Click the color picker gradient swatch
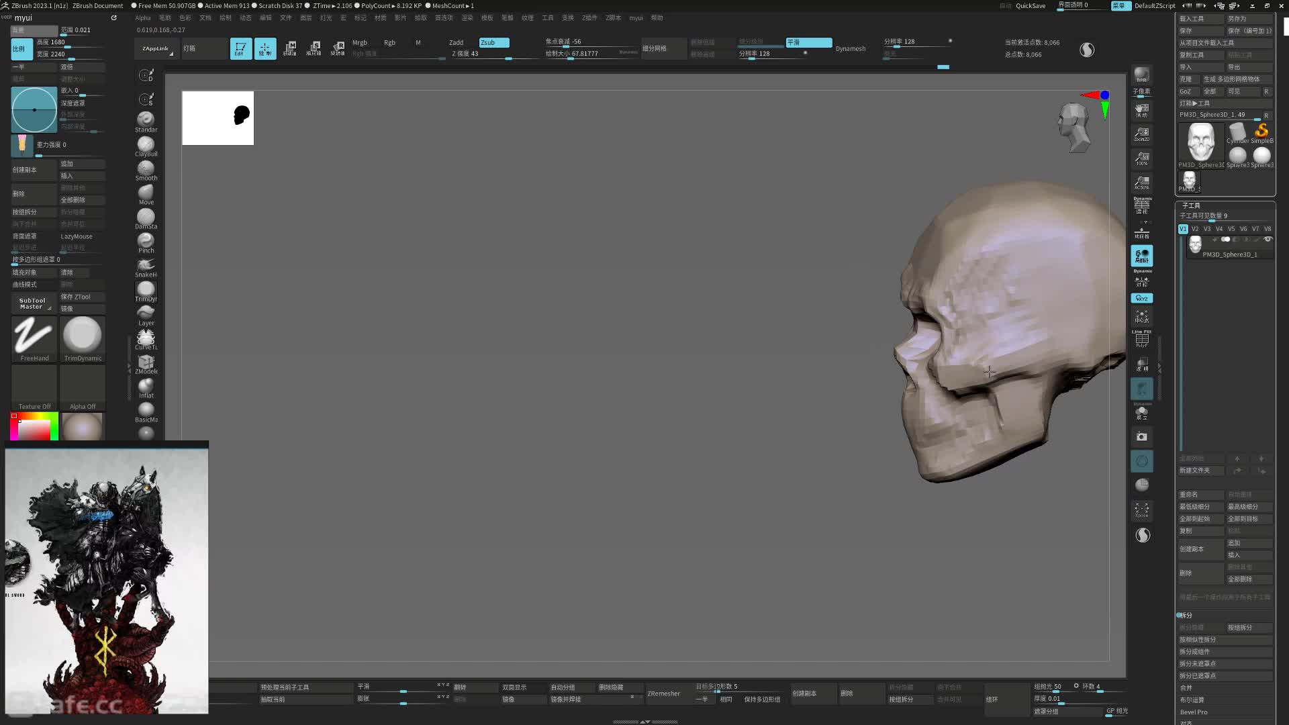1289x725 pixels. [34, 428]
